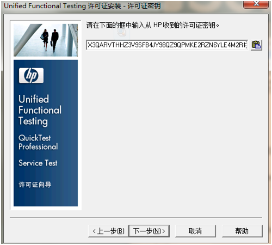Image resolution: width=272 pixels, height=245 pixels.
Task: Click the paste from clipboard icon
Action: click(x=256, y=45)
